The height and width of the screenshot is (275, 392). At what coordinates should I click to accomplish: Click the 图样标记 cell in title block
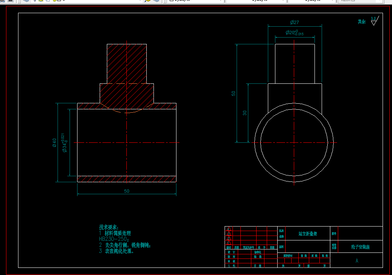288,256
